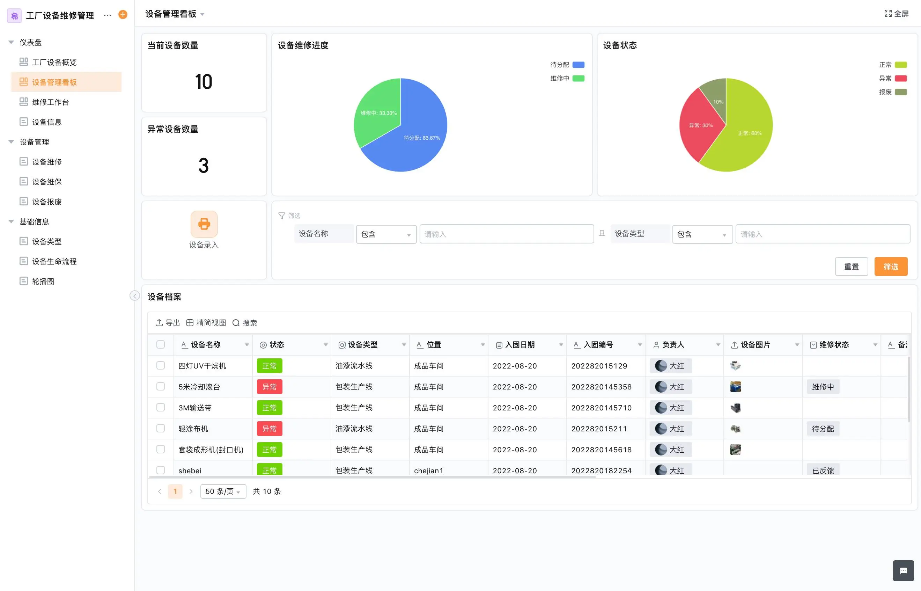Open the 50 条/页 page size dropdown

pyautogui.click(x=223, y=491)
